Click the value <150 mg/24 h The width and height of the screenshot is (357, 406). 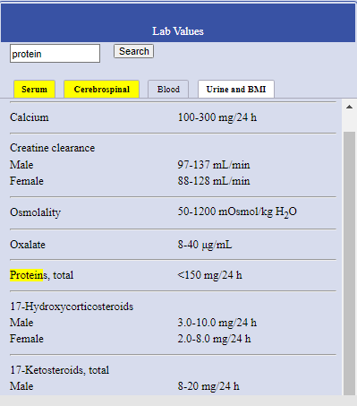pyautogui.click(x=209, y=275)
